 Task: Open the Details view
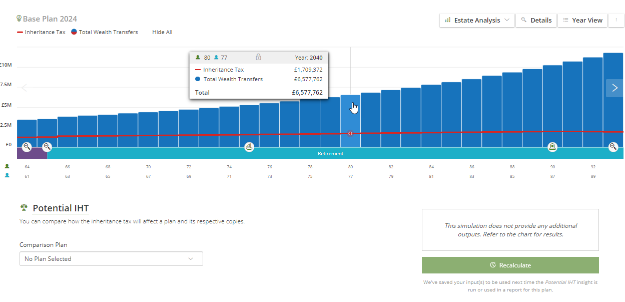536,20
